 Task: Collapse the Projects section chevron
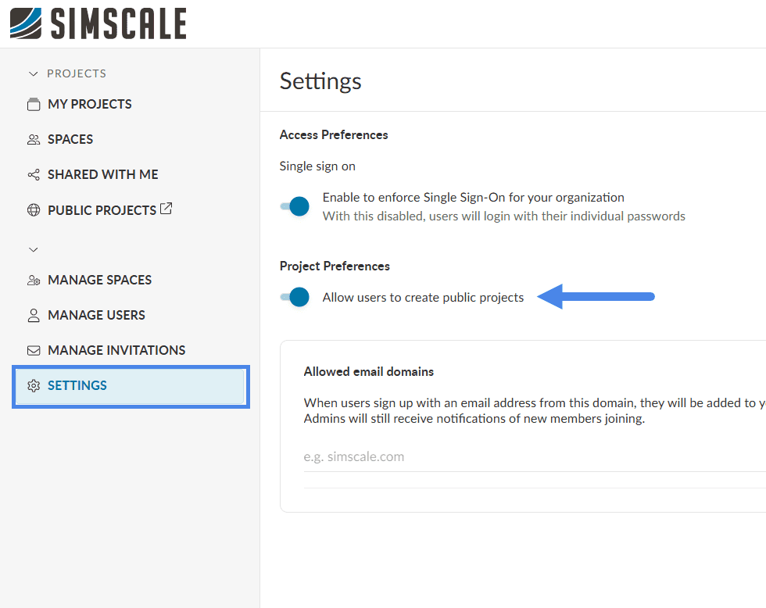(33, 73)
